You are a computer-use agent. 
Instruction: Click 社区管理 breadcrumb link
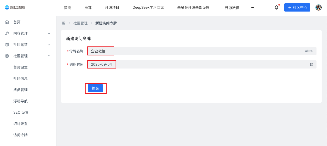coord(80,23)
